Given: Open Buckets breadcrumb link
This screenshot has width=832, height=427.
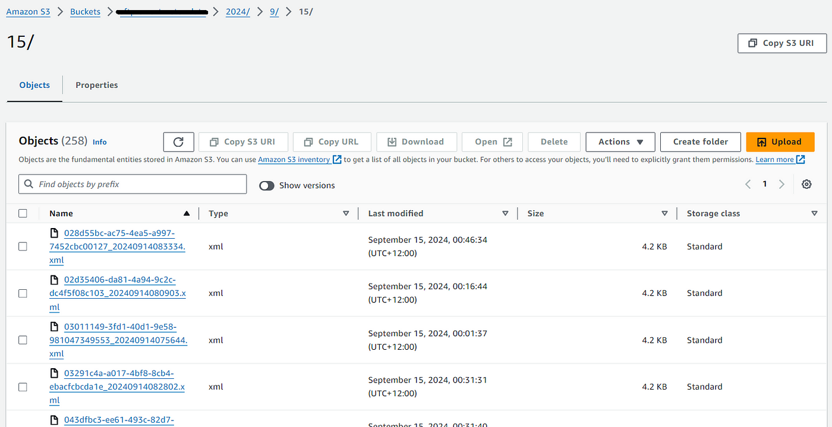Looking at the screenshot, I should (85, 12).
